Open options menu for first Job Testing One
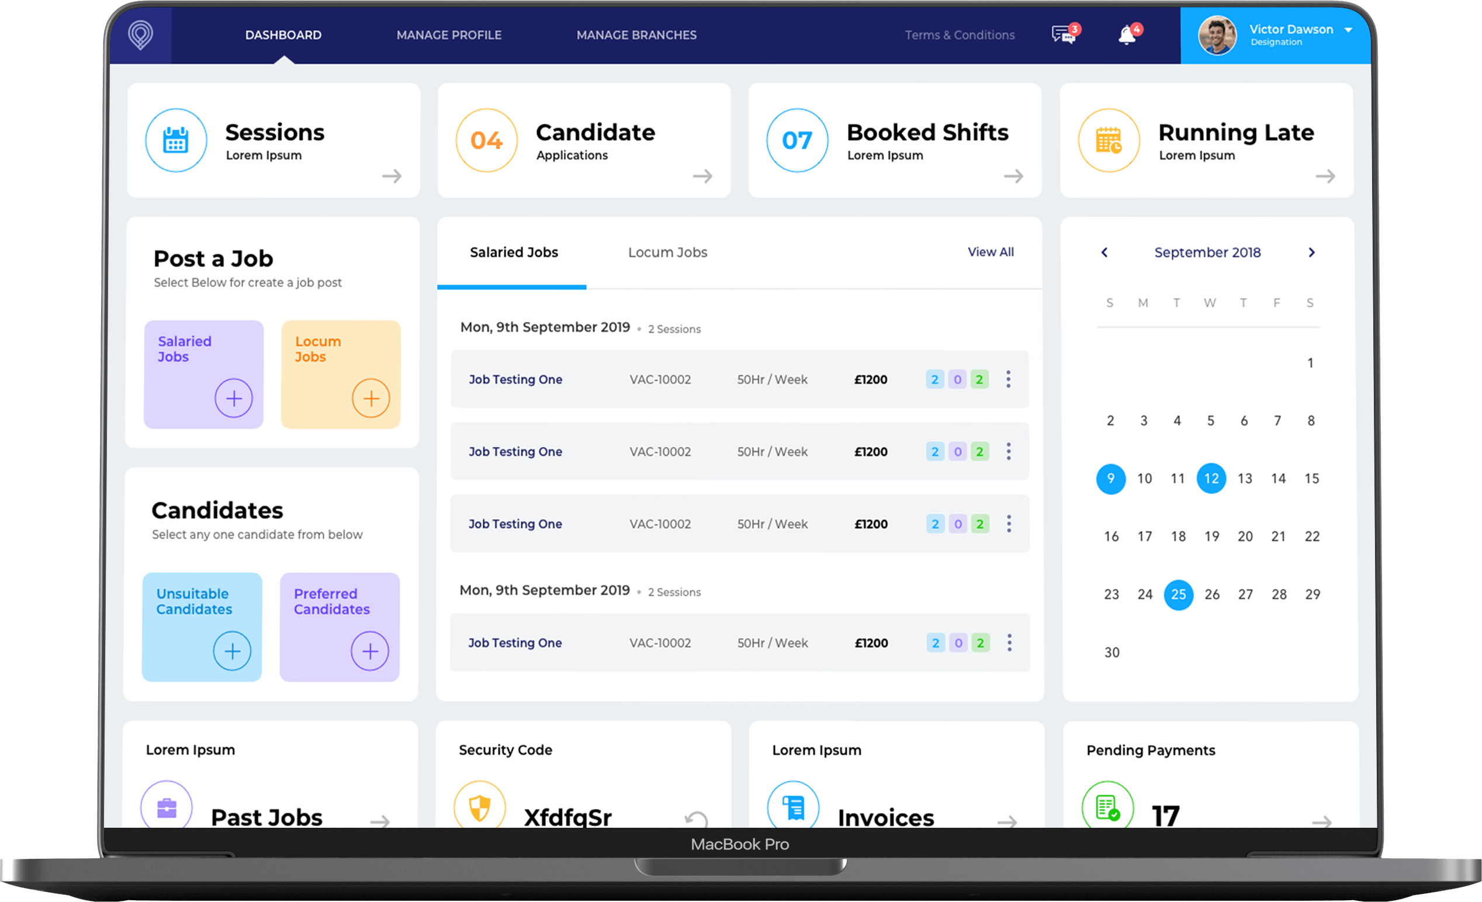Image resolution: width=1482 pixels, height=902 pixels. (x=1008, y=379)
